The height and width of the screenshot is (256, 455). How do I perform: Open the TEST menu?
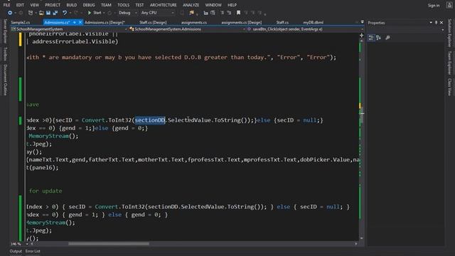pyautogui.click(x=139, y=5)
